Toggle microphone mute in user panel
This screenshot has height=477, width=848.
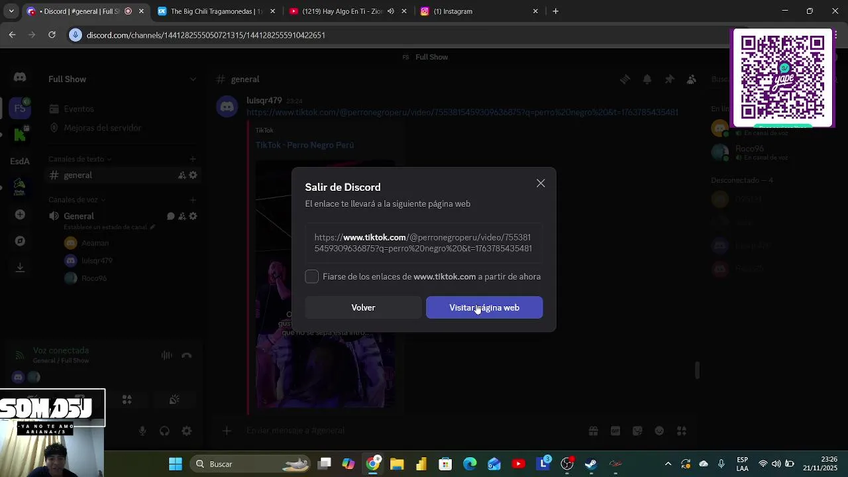point(142,431)
